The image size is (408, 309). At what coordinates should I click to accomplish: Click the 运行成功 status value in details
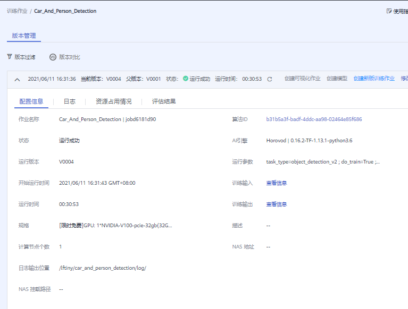tap(69, 141)
